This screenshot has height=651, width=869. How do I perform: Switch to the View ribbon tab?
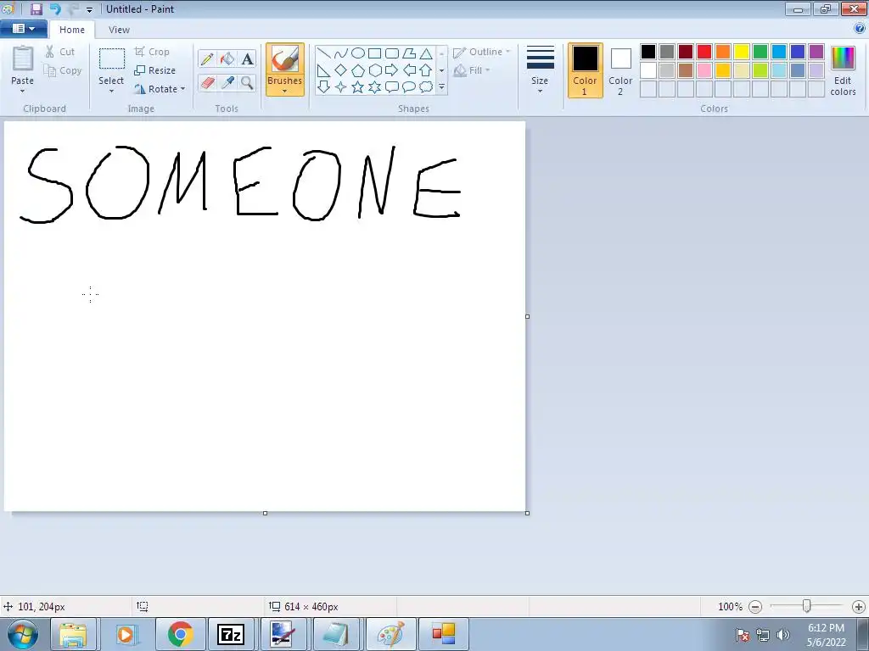pos(119,30)
